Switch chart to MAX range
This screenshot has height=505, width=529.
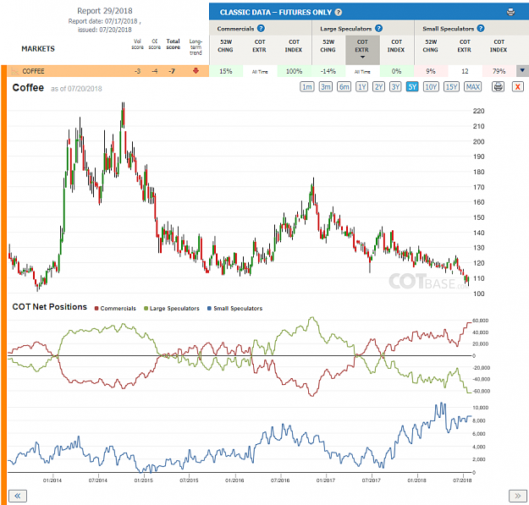tap(472, 87)
